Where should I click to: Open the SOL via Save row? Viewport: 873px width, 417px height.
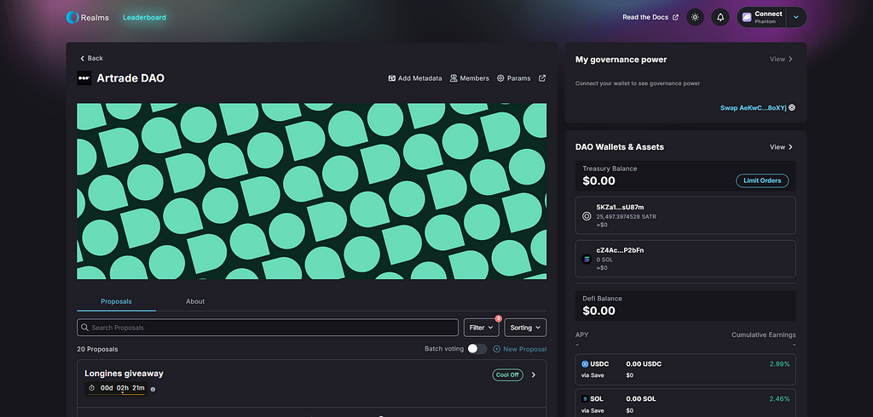click(685, 403)
